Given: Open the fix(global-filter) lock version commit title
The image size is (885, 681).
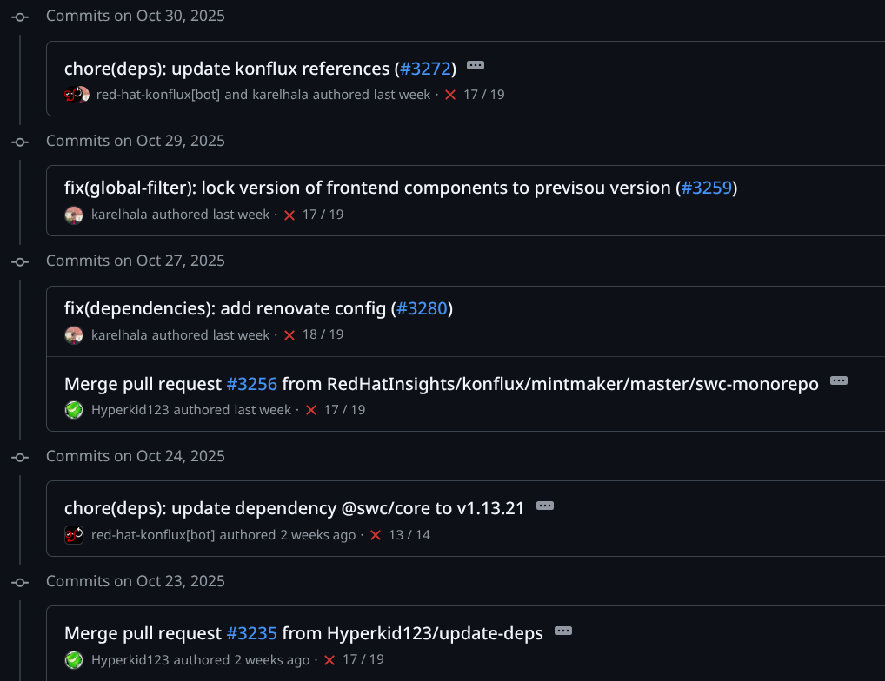Looking at the screenshot, I should coord(367,188).
